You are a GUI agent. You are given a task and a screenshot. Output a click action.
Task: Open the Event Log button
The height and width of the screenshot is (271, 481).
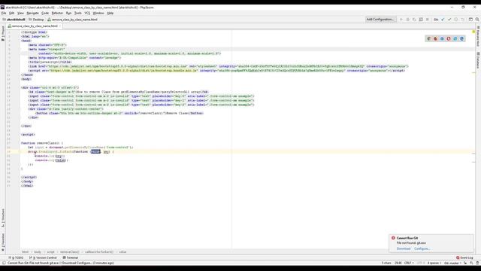click(x=464, y=257)
